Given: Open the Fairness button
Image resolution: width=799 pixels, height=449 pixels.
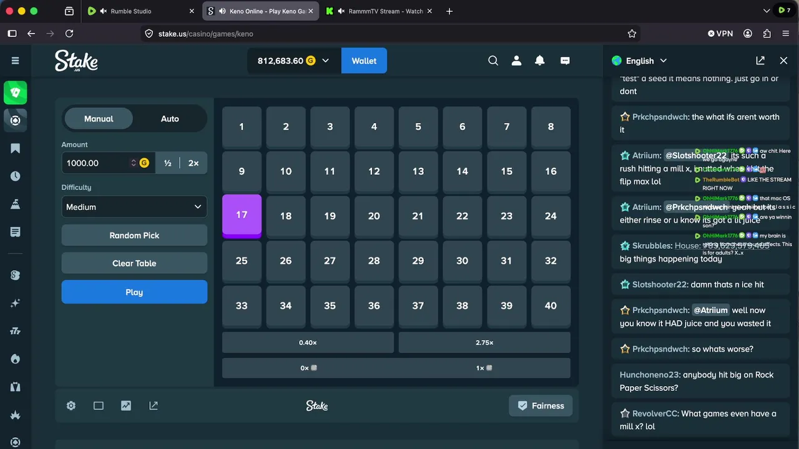Looking at the screenshot, I should click(541, 406).
